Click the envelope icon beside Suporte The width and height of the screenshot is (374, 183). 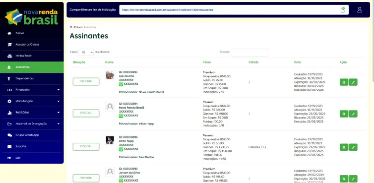click(9, 146)
